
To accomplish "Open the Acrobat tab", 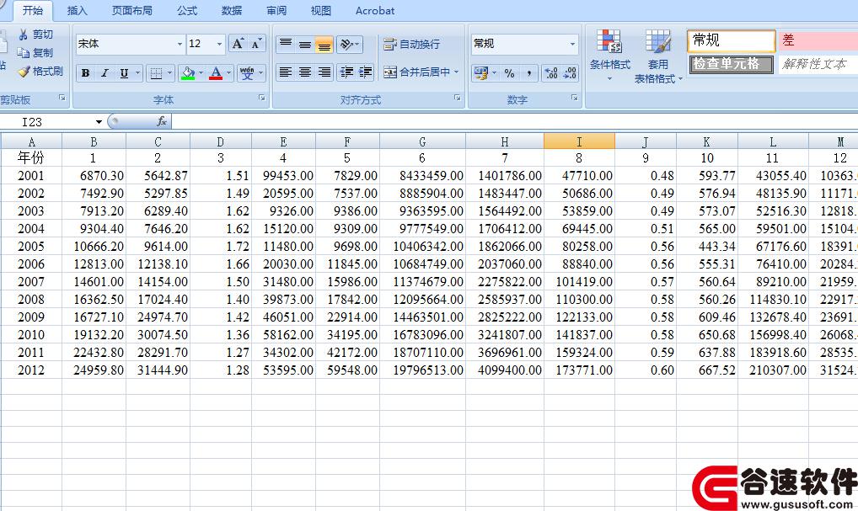I will click(375, 10).
